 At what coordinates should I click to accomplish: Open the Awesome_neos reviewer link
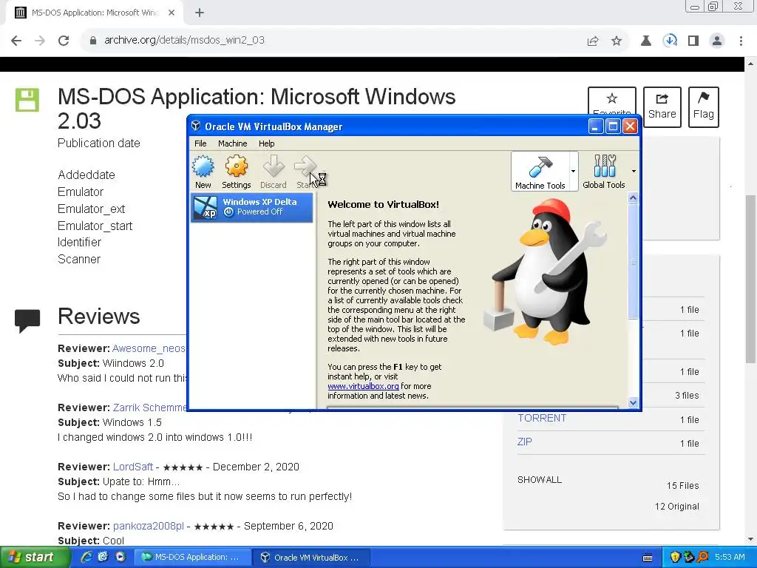tap(149, 348)
